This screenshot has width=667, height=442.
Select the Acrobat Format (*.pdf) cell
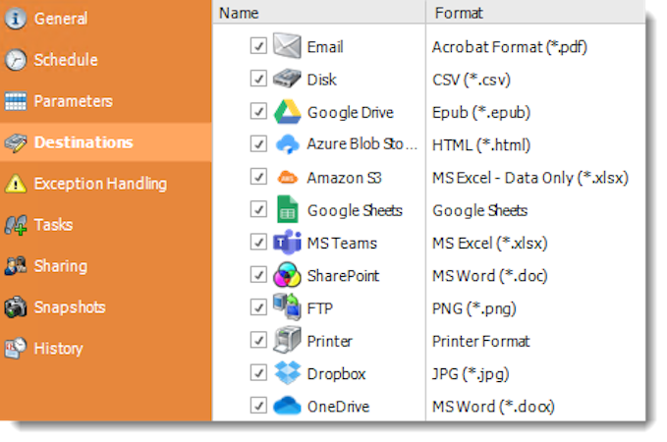pos(510,46)
